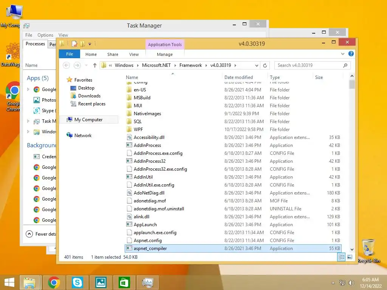The image size is (387, 290).
Task: Click the New folder icon in quick access toolbar
Action: (82, 44)
